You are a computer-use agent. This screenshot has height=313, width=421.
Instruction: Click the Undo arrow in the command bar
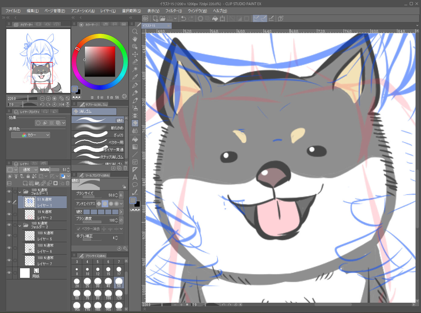coord(184,18)
